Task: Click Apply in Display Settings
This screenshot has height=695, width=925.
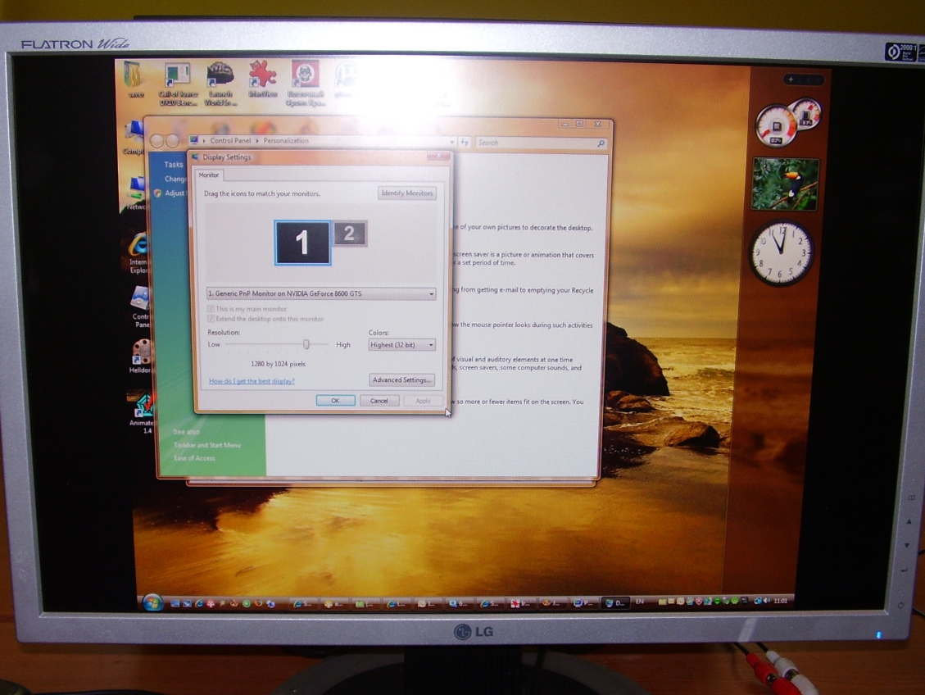Action: tap(423, 401)
